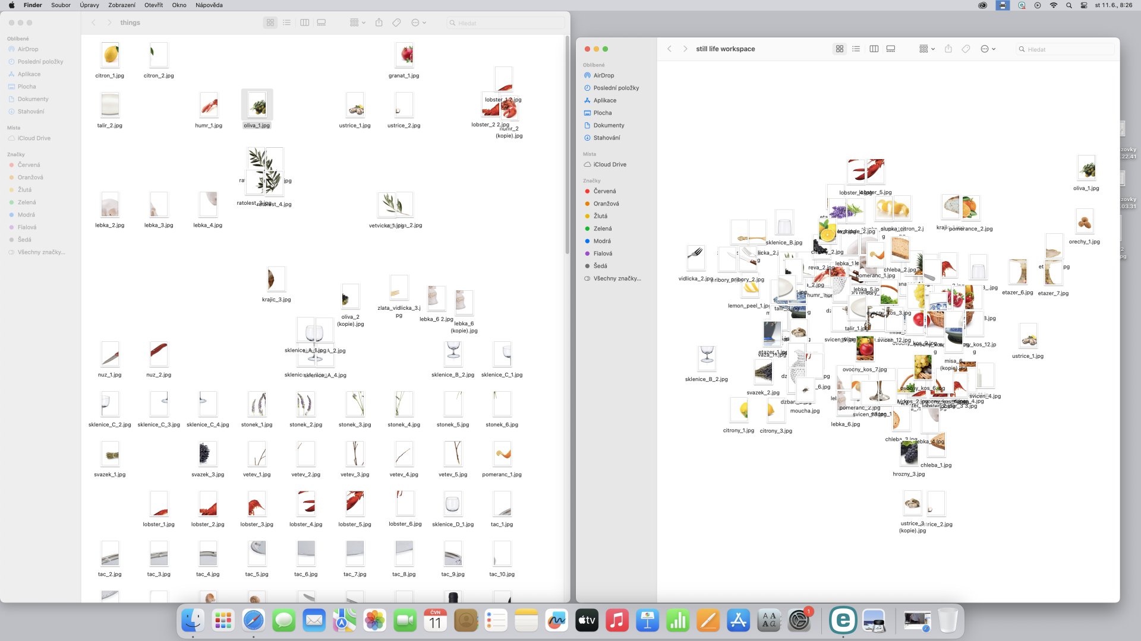Filter by the Červená red tag in right sidebar
Image resolution: width=1141 pixels, height=641 pixels.
coord(604,191)
